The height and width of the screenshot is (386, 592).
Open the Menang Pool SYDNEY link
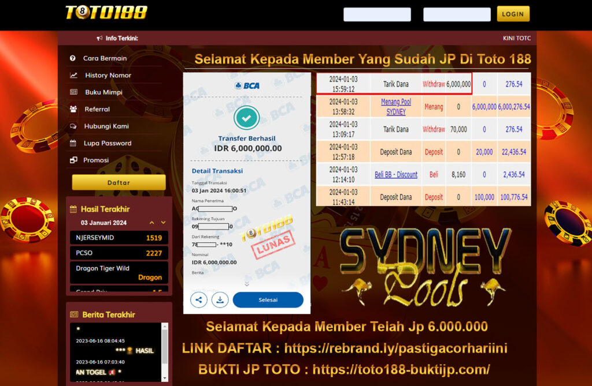395,107
